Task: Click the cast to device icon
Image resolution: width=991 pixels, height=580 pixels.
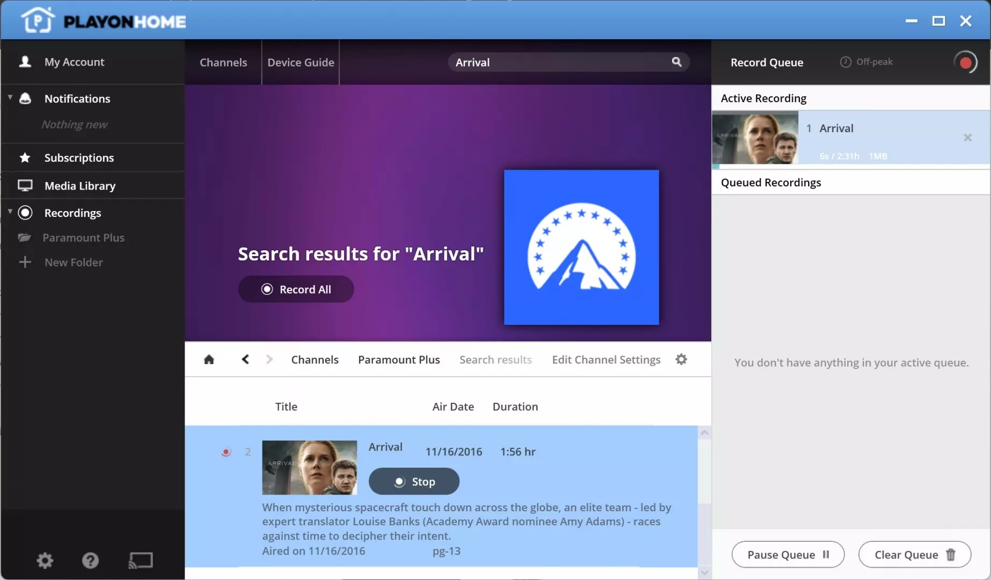Action: 141,561
